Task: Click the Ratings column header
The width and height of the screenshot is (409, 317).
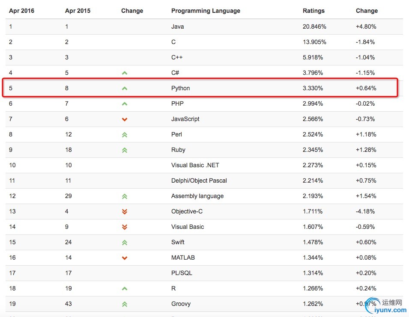Action: click(313, 11)
